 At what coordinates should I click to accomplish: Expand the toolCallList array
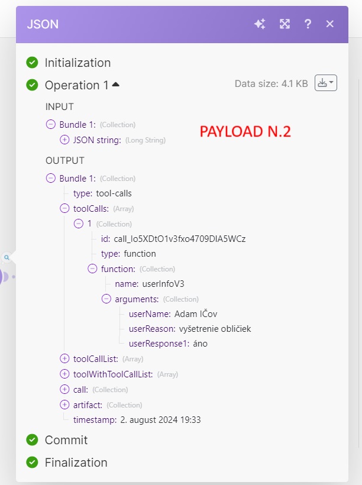coord(64,358)
